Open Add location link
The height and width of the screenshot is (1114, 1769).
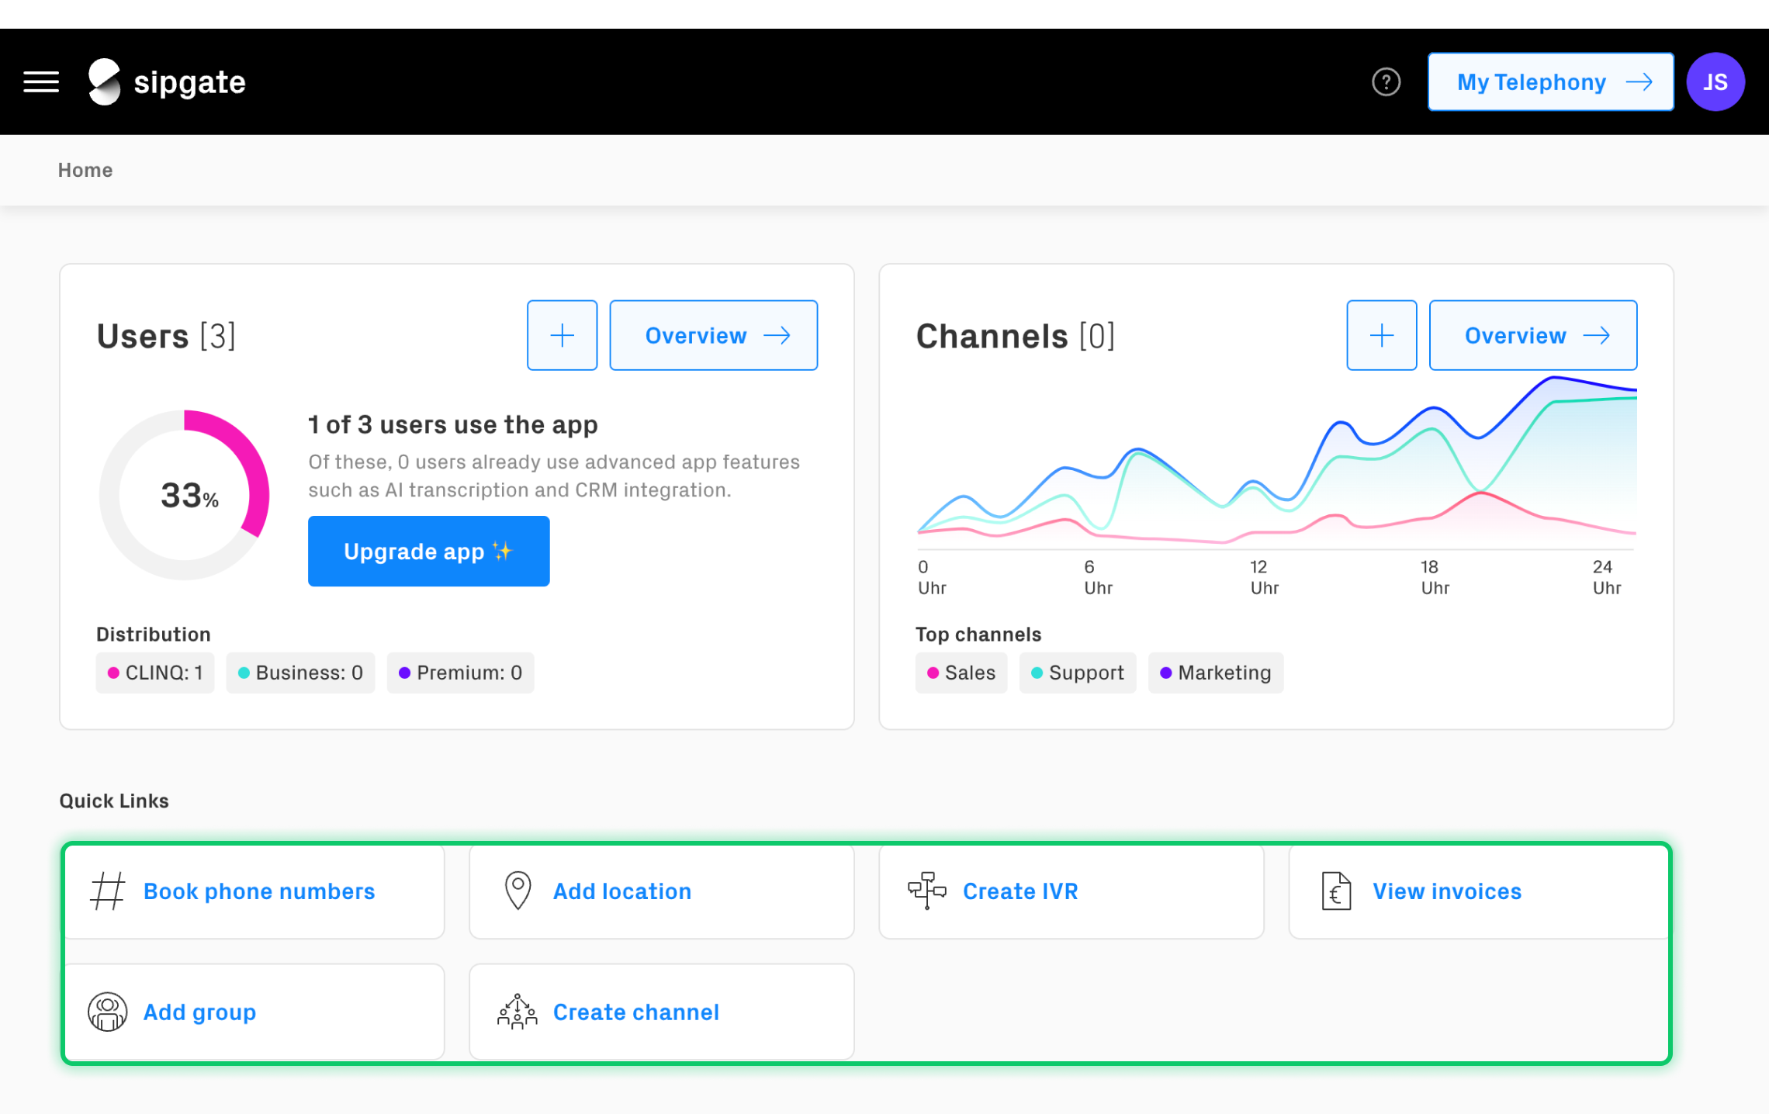pyautogui.click(x=621, y=891)
